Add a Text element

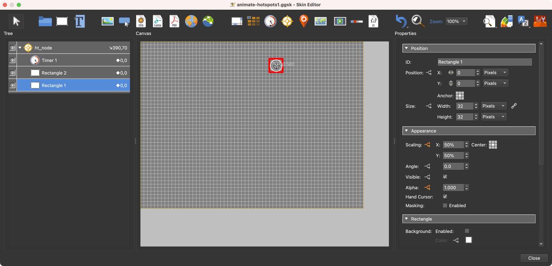coord(80,21)
